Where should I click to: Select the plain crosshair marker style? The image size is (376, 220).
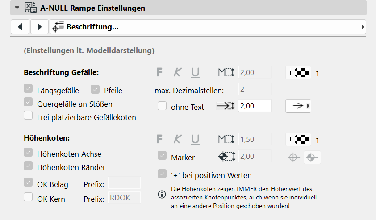pos(293,157)
